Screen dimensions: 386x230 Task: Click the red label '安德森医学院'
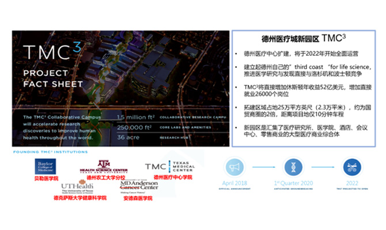point(138,198)
